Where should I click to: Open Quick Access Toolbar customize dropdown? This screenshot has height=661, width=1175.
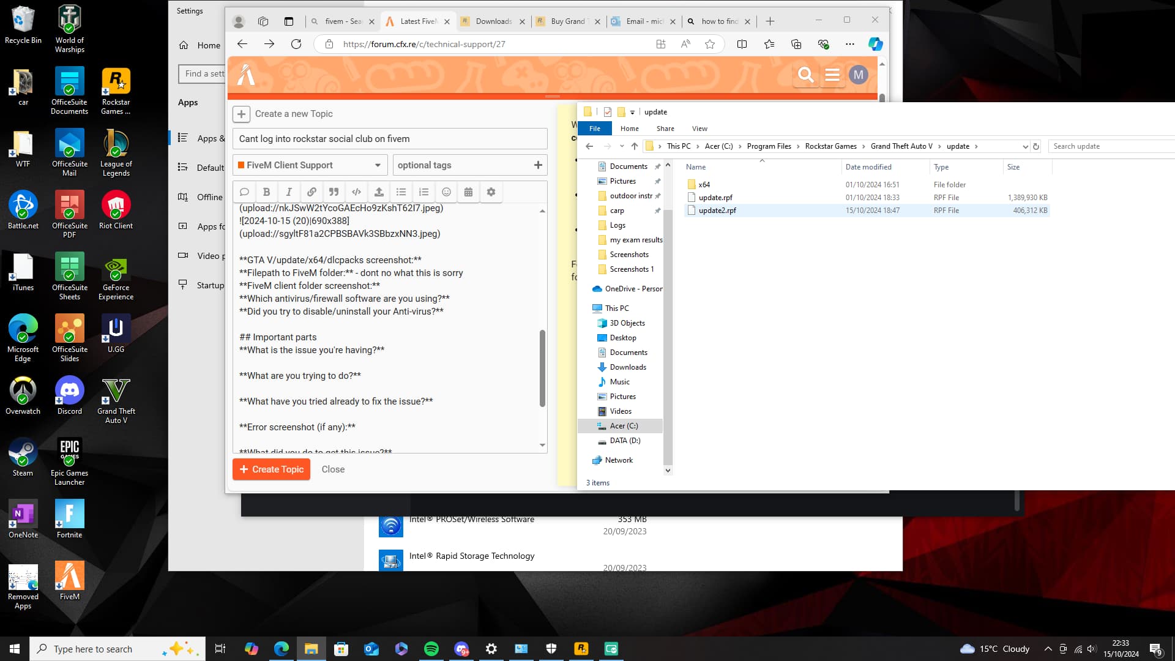click(x=632, y=112)
